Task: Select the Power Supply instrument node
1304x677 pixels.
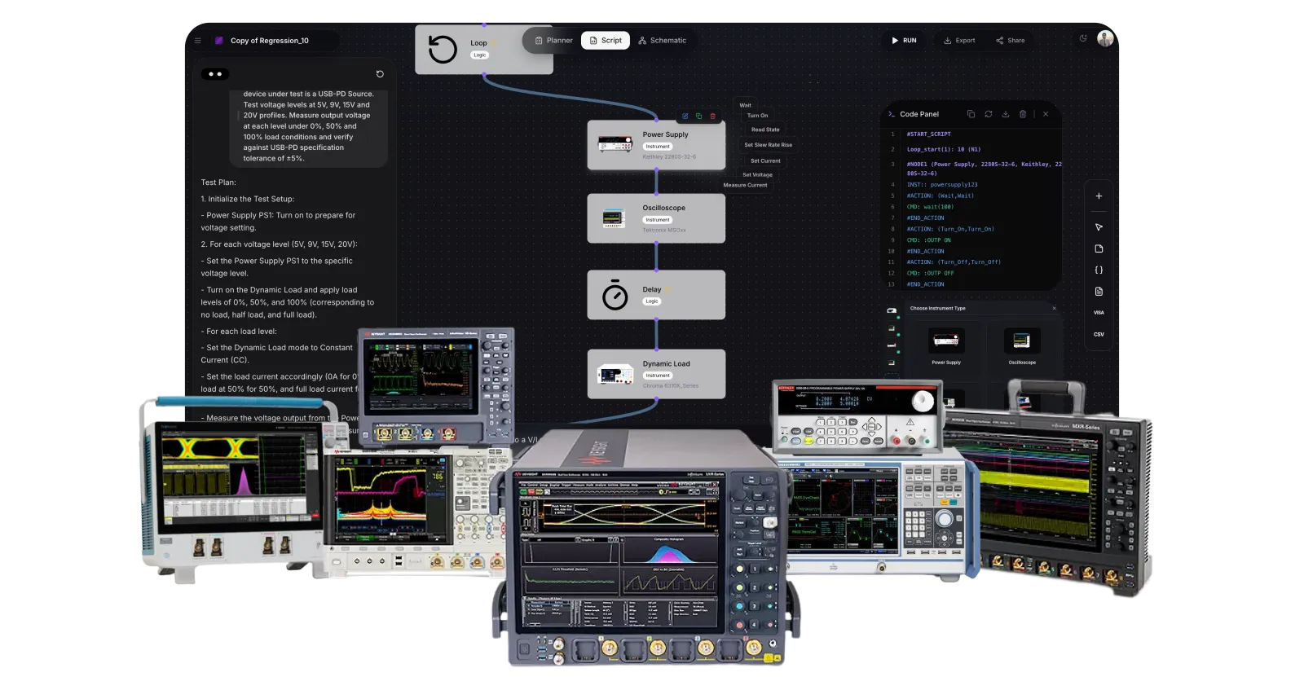Action: (656, 145)
